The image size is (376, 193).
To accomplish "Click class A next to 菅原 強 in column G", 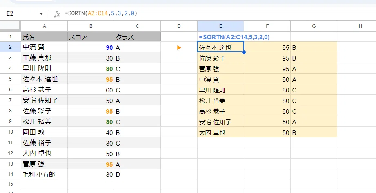I will [x=314, y=69].
